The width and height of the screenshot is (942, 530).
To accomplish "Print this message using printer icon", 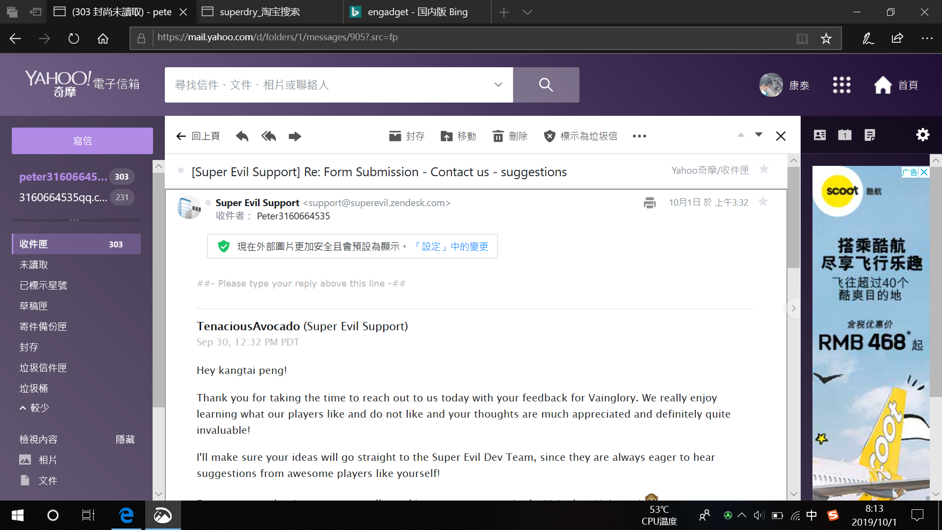I will click(x=650, y=202).
